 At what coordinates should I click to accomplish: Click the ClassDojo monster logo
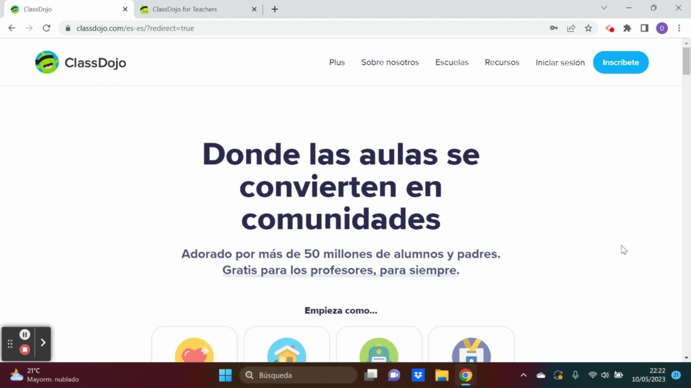pyautogui.click(x=47, y=63)
